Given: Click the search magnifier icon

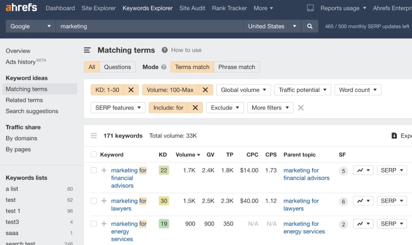Looking at the screenshot, I should [310, 26].
